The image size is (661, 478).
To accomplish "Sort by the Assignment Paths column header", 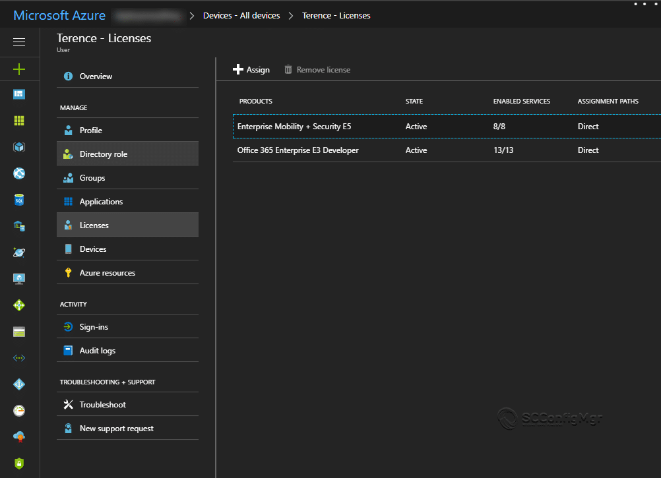I will point(608,101).
